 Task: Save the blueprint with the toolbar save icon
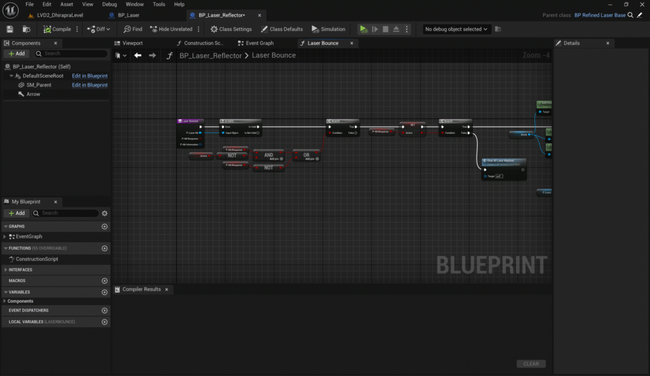point(10,29)
